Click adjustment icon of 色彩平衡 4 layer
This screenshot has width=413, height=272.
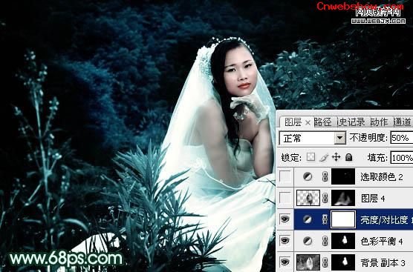coord(307,241)
